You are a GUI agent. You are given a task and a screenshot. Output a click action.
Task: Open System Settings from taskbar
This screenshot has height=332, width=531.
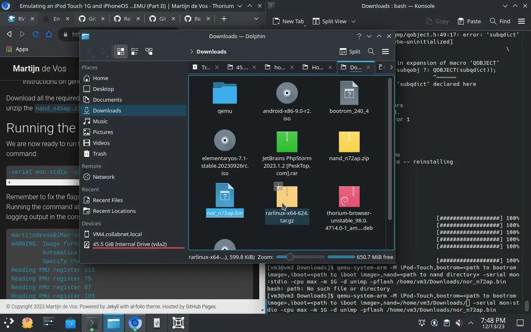pyautogui.click(x=49, y=322)
